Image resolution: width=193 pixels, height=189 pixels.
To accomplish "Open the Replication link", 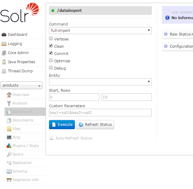I will point(22,163).
